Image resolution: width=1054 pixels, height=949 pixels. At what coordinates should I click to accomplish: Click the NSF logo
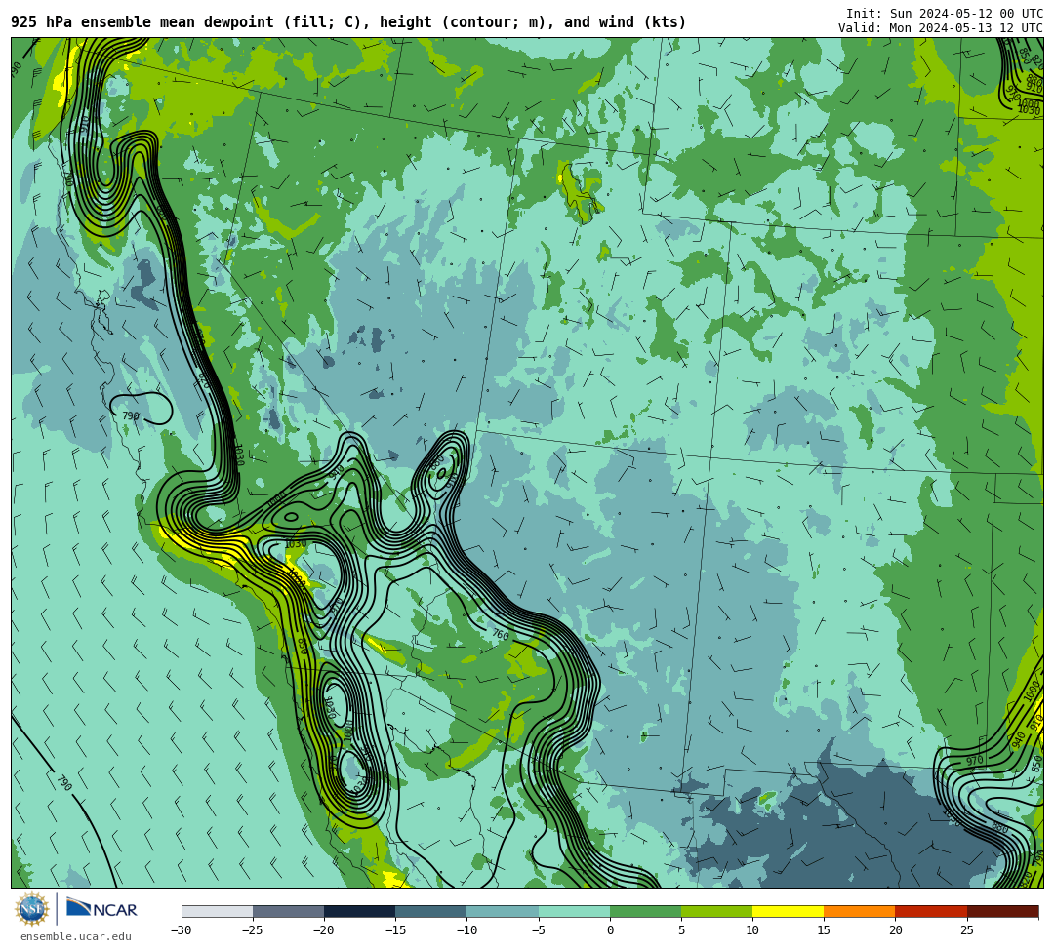click(32, 910)
